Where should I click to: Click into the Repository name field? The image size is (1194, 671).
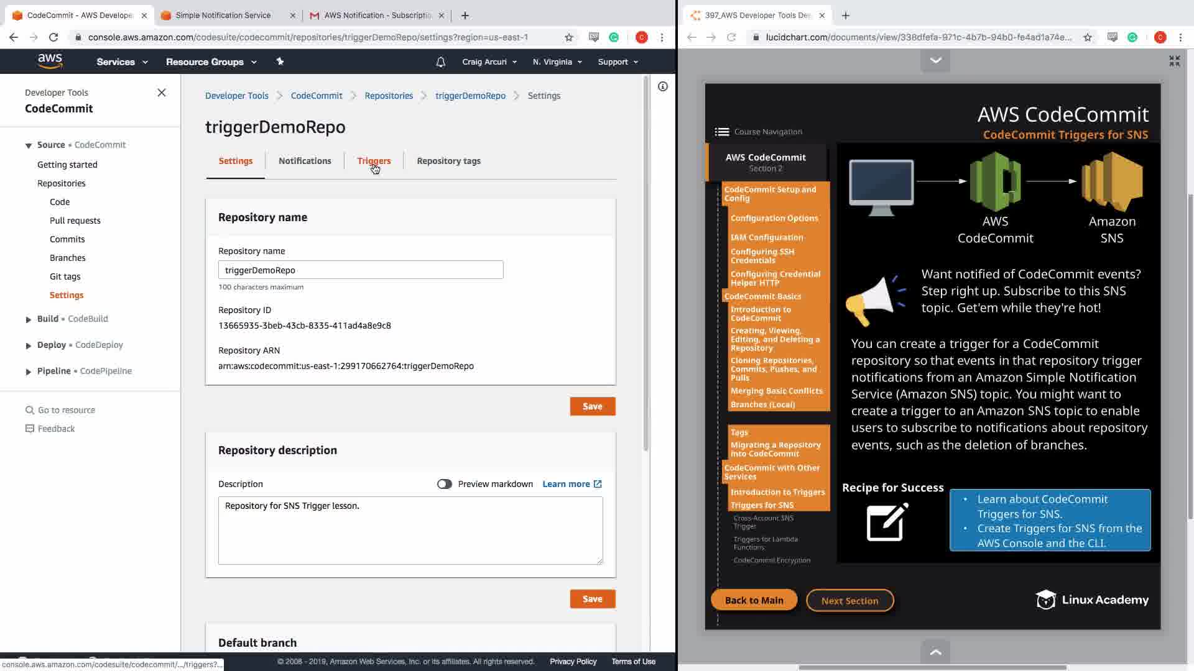coord(361,270)
